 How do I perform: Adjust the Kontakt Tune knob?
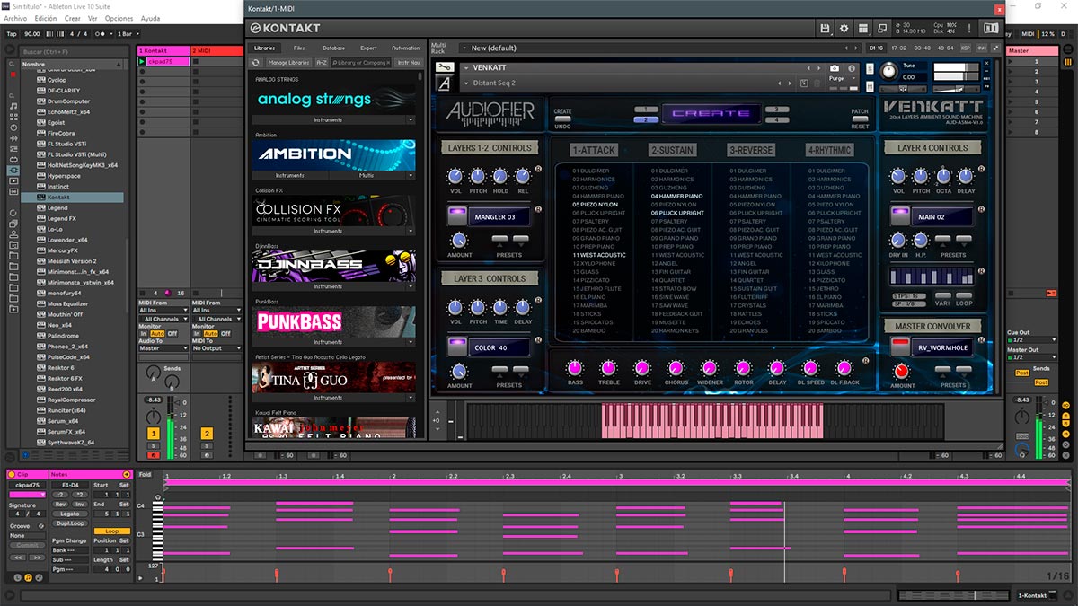pyautogui.click(x=888, y=71)
